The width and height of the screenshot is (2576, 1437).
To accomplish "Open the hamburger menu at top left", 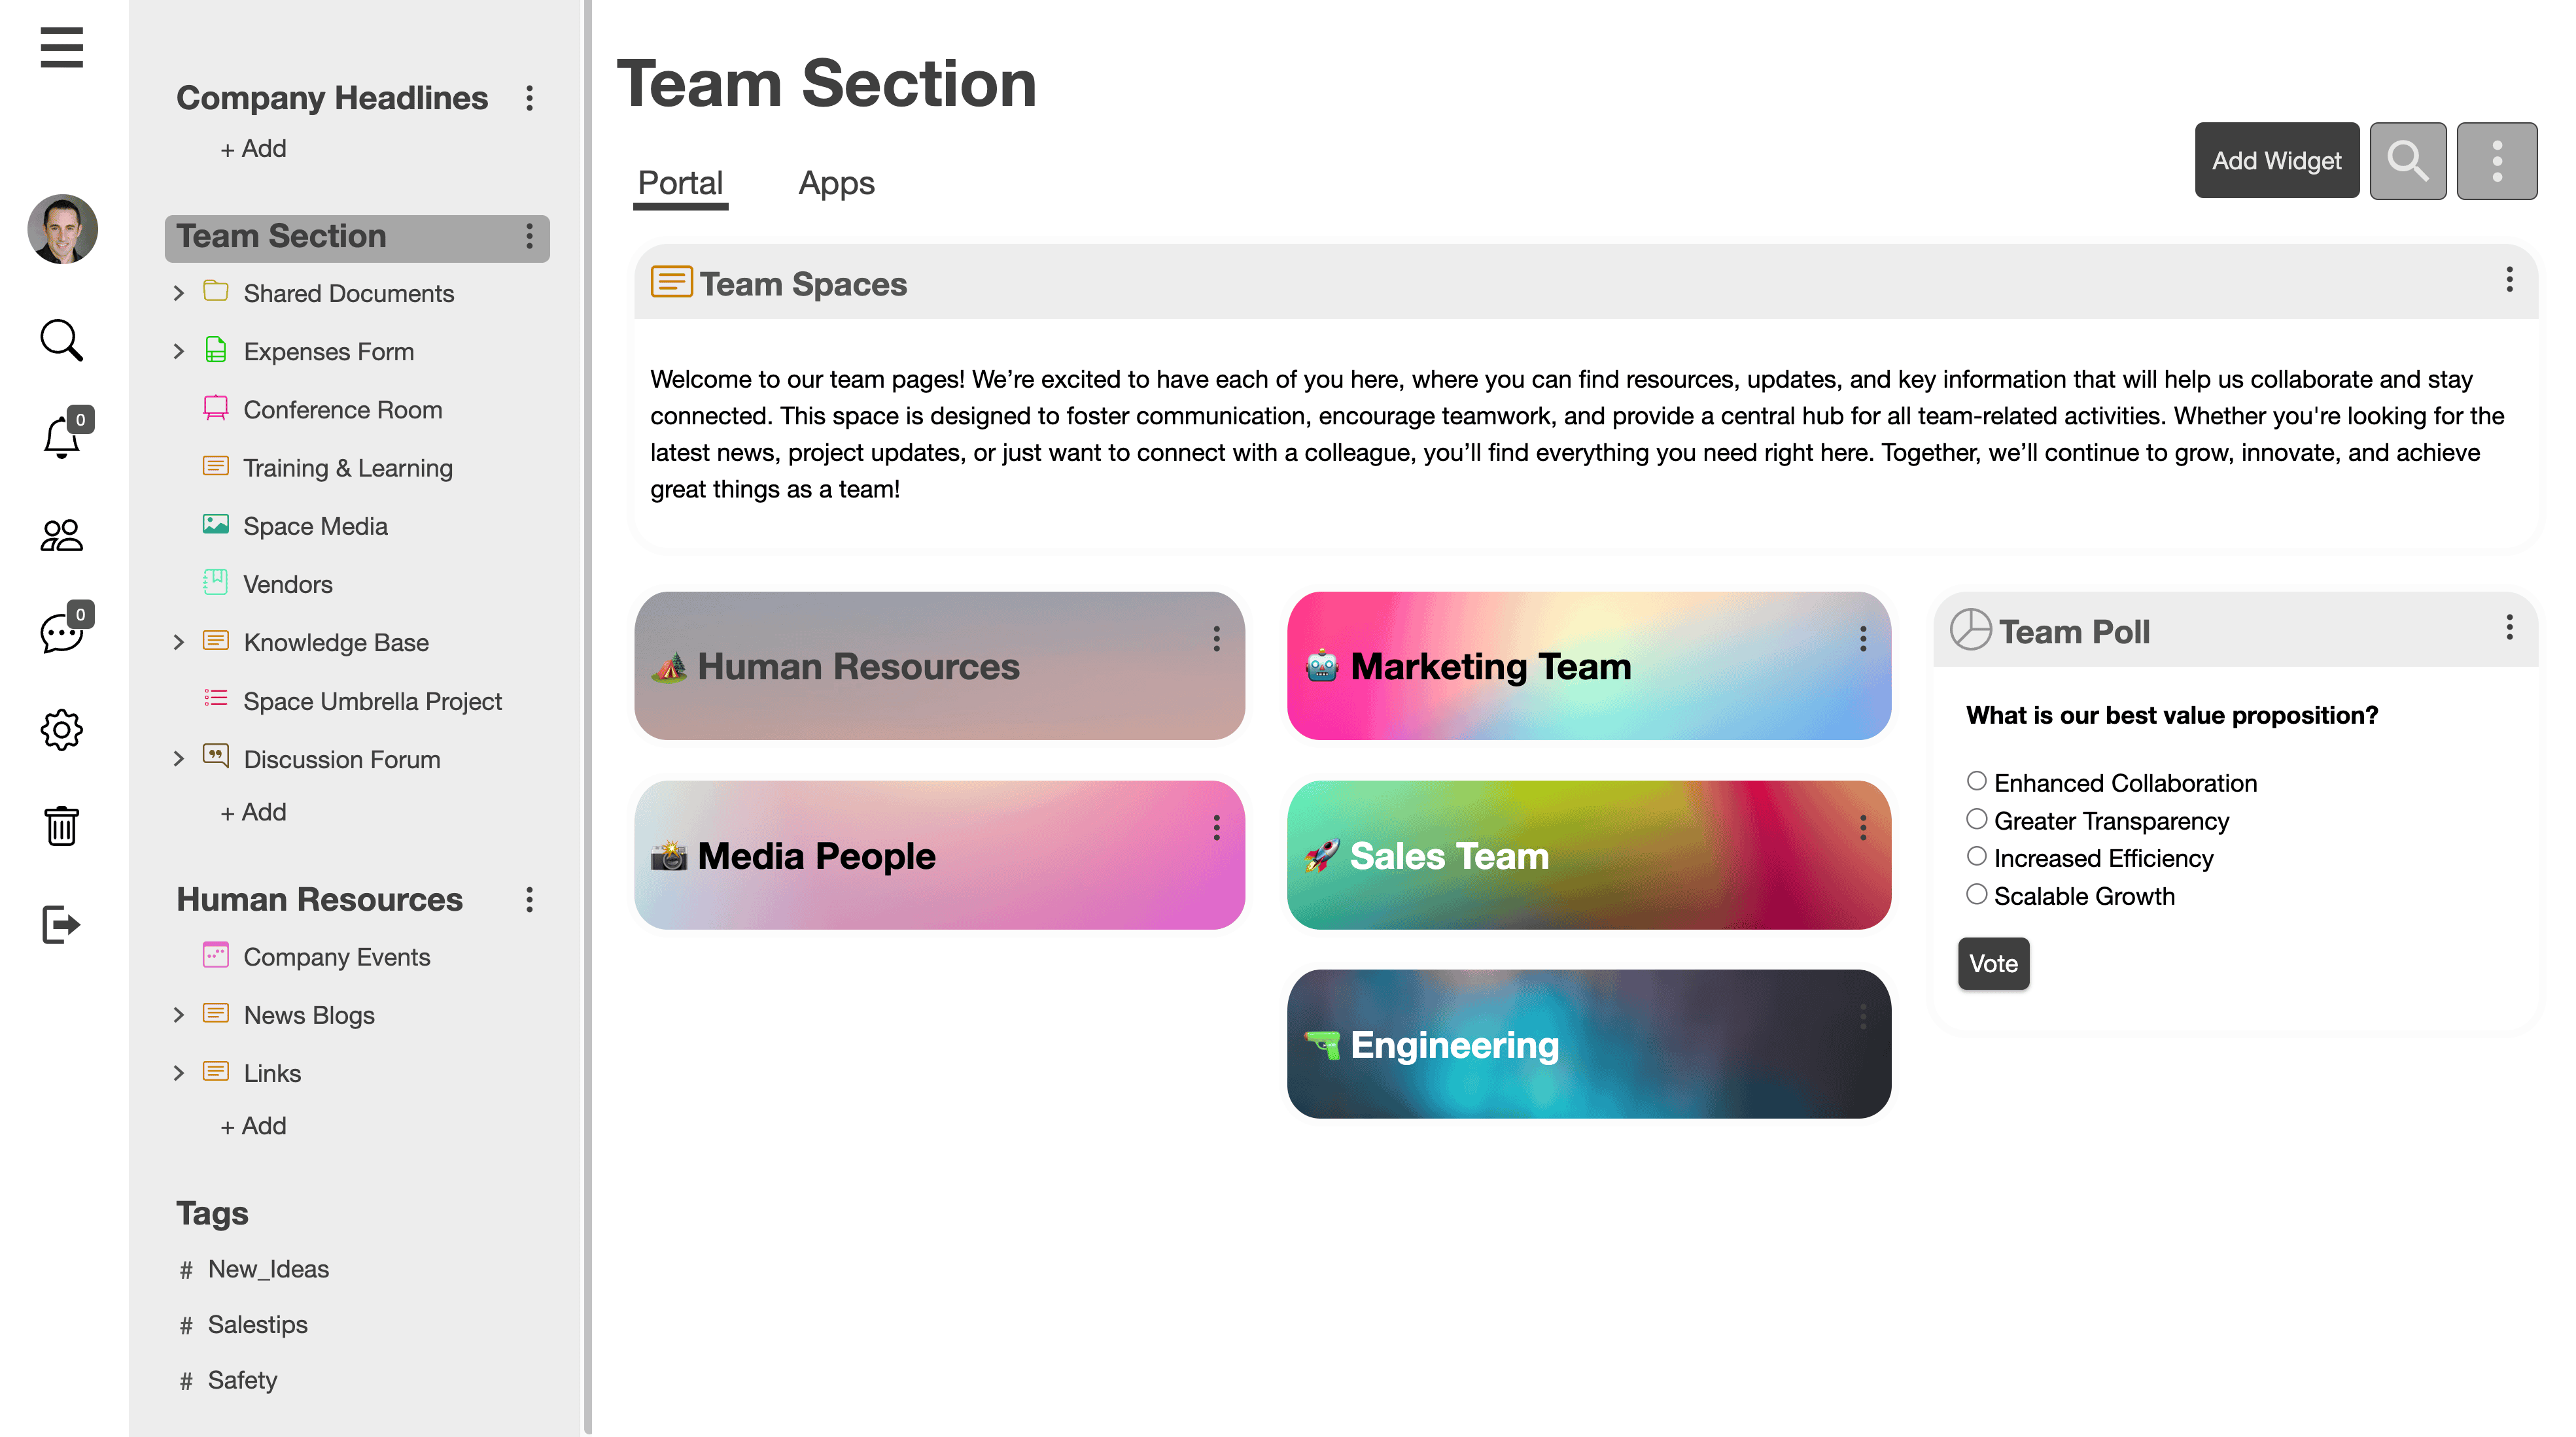I will (61, 48).
